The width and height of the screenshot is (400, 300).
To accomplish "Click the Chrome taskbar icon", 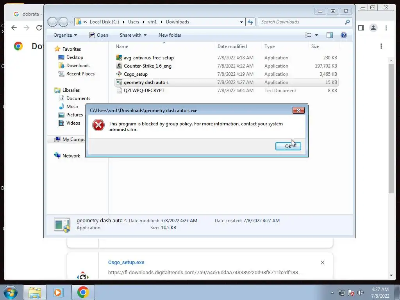I will click(x=83, y=292).
